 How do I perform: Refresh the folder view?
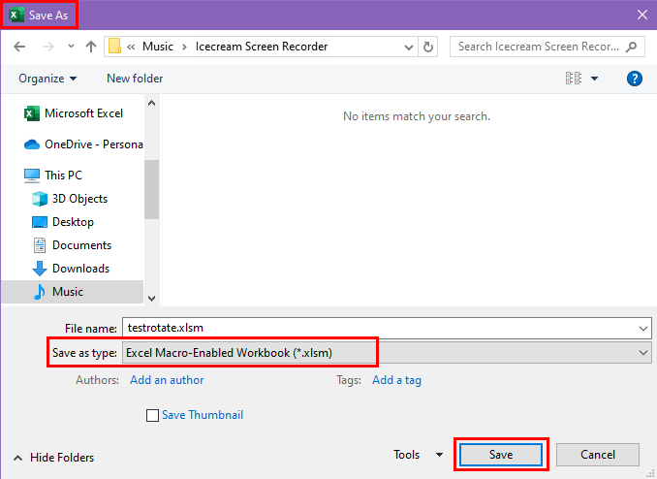point(427,47)
